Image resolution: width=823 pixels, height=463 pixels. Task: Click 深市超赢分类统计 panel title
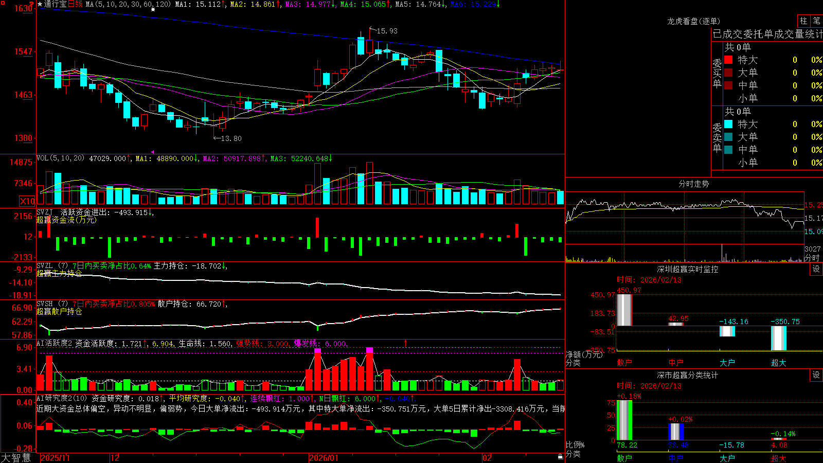(688, 375)
